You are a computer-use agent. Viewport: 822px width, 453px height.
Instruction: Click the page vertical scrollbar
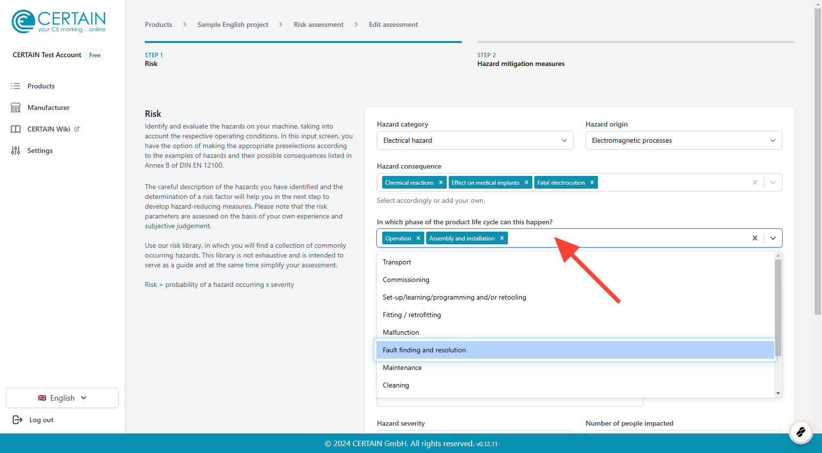point(818,161)
